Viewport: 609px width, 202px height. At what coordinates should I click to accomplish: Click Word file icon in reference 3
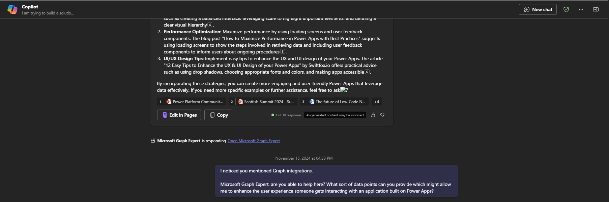coord(312,102)
